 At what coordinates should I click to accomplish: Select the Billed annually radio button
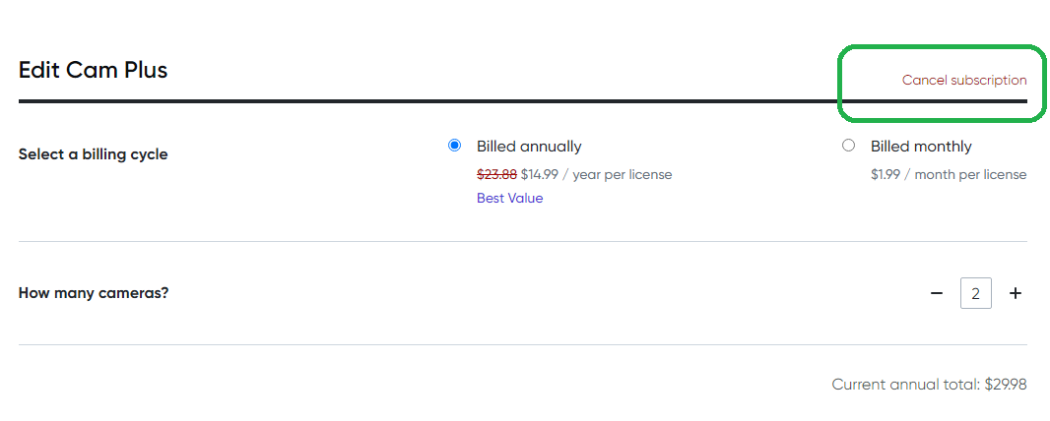pyautogui.click(x=454, y=146)
